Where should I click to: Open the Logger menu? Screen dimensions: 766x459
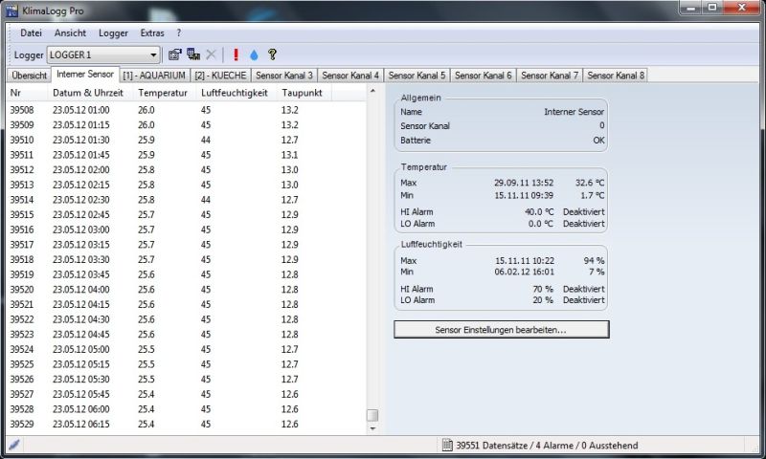[x=113, y=33]
